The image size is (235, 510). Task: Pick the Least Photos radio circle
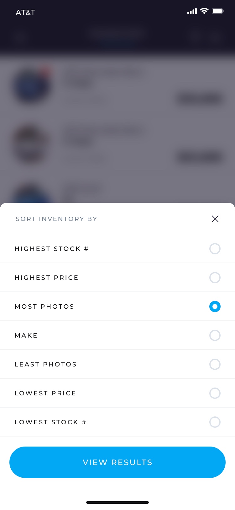coord(215,364)
